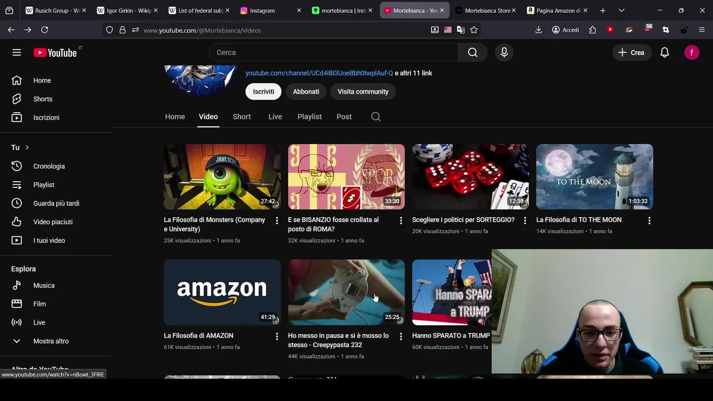Open options for BISANZIO video
Viewport: 713px width, 401px height.
coord(401,221)
